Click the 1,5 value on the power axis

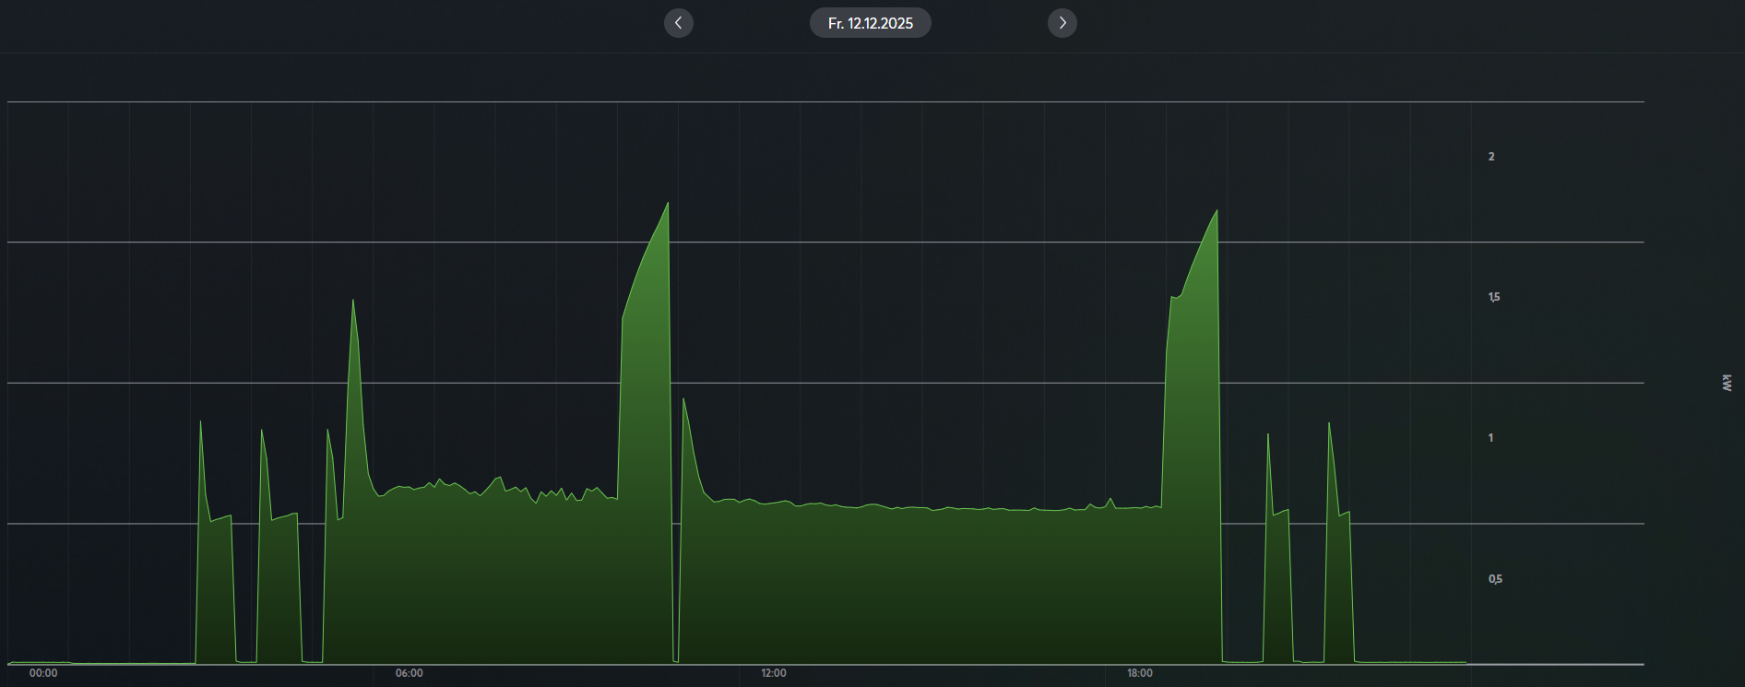(x=1494, y=297)
